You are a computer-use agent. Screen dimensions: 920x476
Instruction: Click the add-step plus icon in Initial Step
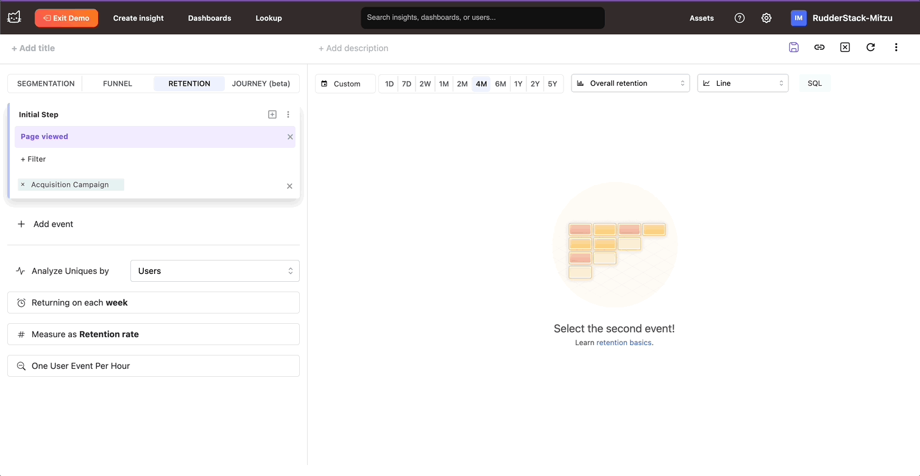click(272, 114)
